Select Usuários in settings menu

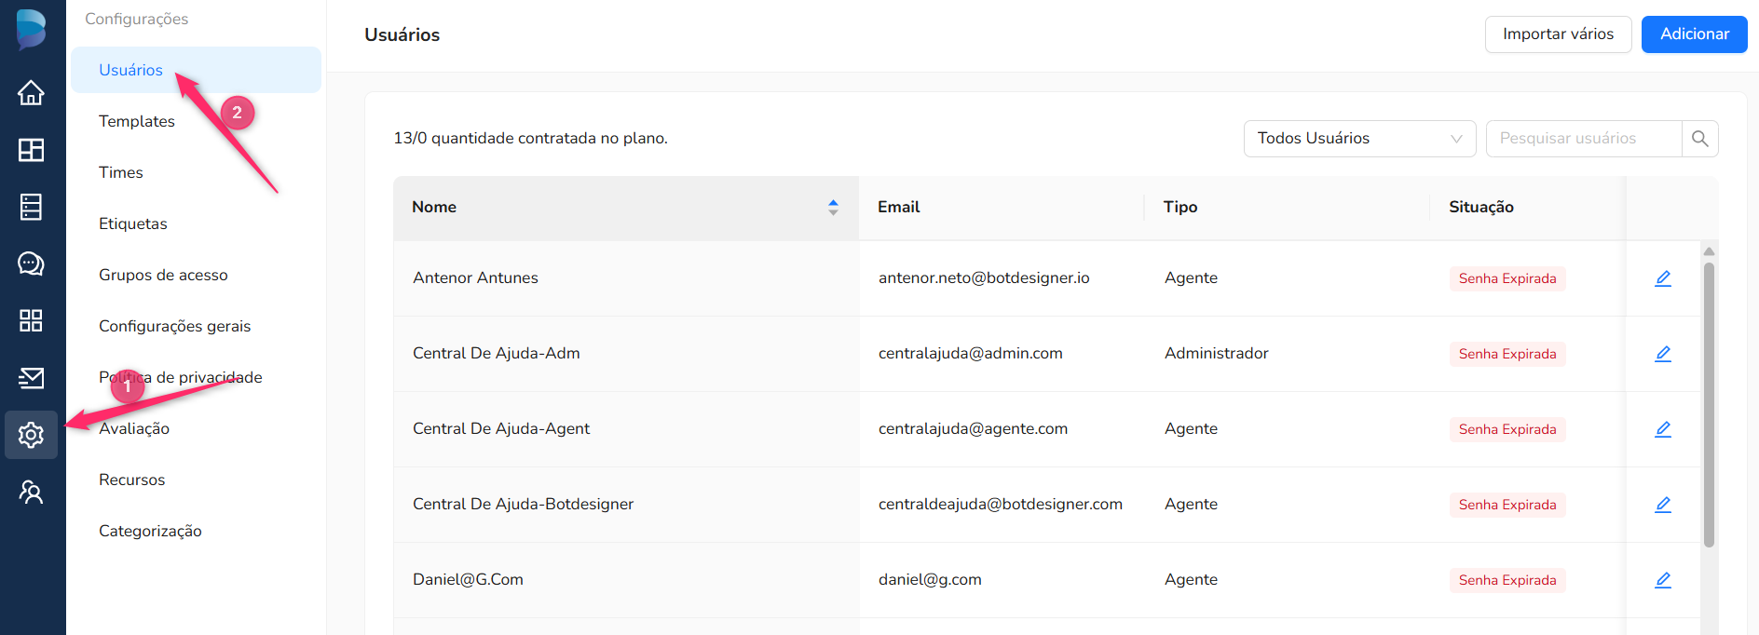(196, 70)
